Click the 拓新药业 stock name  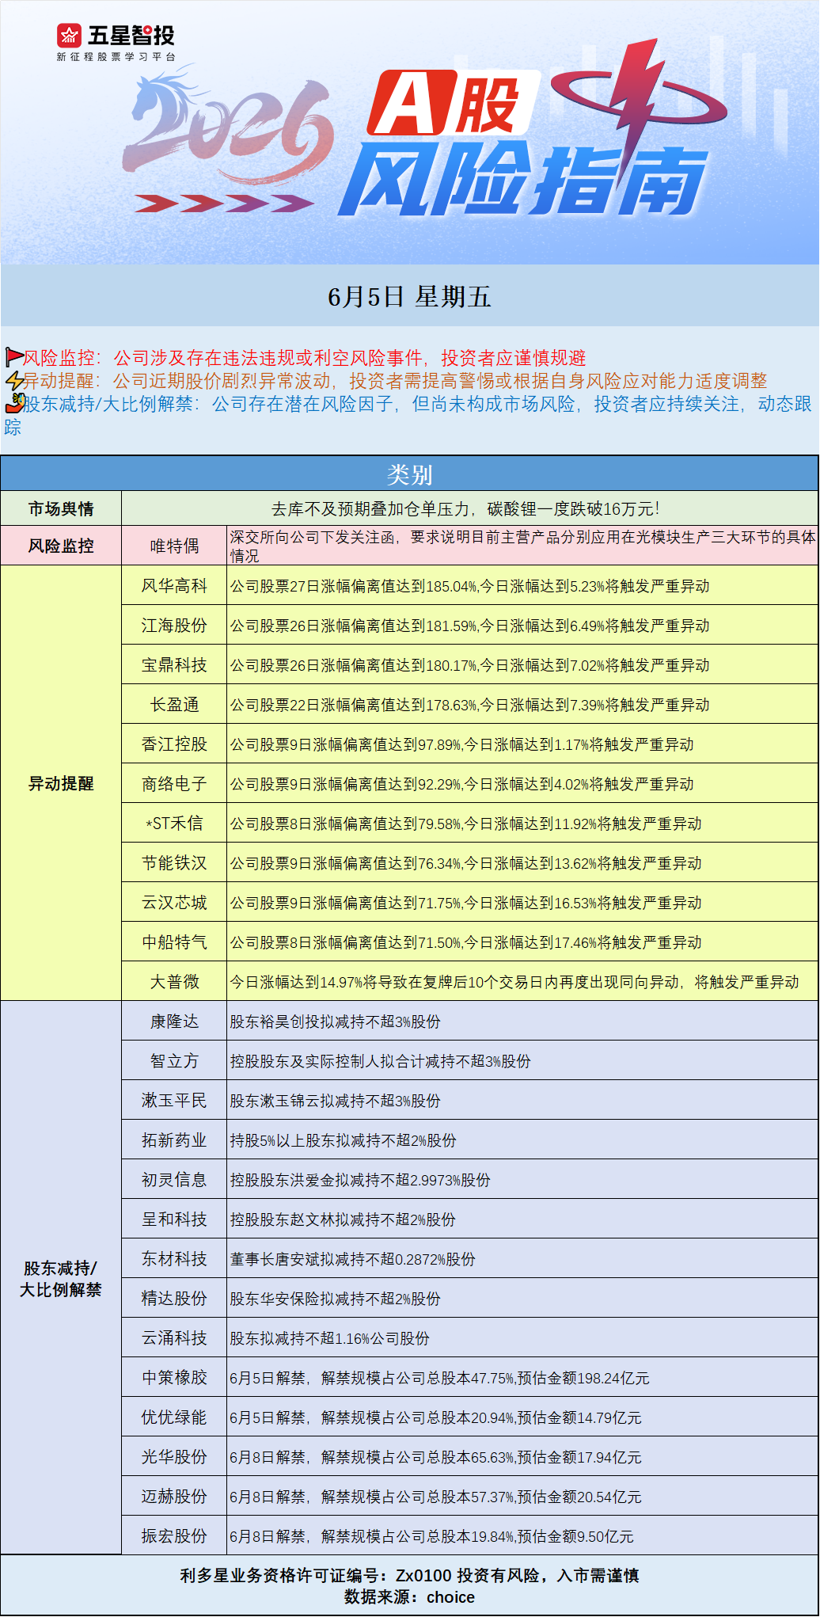coord(174,1140)
